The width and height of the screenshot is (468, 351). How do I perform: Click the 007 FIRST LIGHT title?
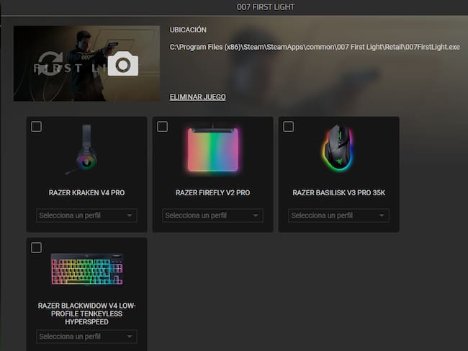click(x=266, y=7)
